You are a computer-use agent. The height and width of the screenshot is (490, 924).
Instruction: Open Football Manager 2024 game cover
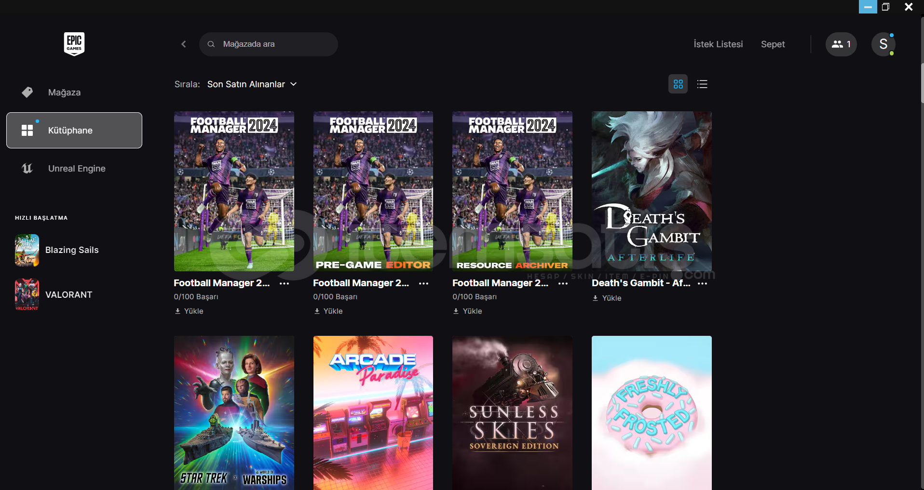[234, 191]
